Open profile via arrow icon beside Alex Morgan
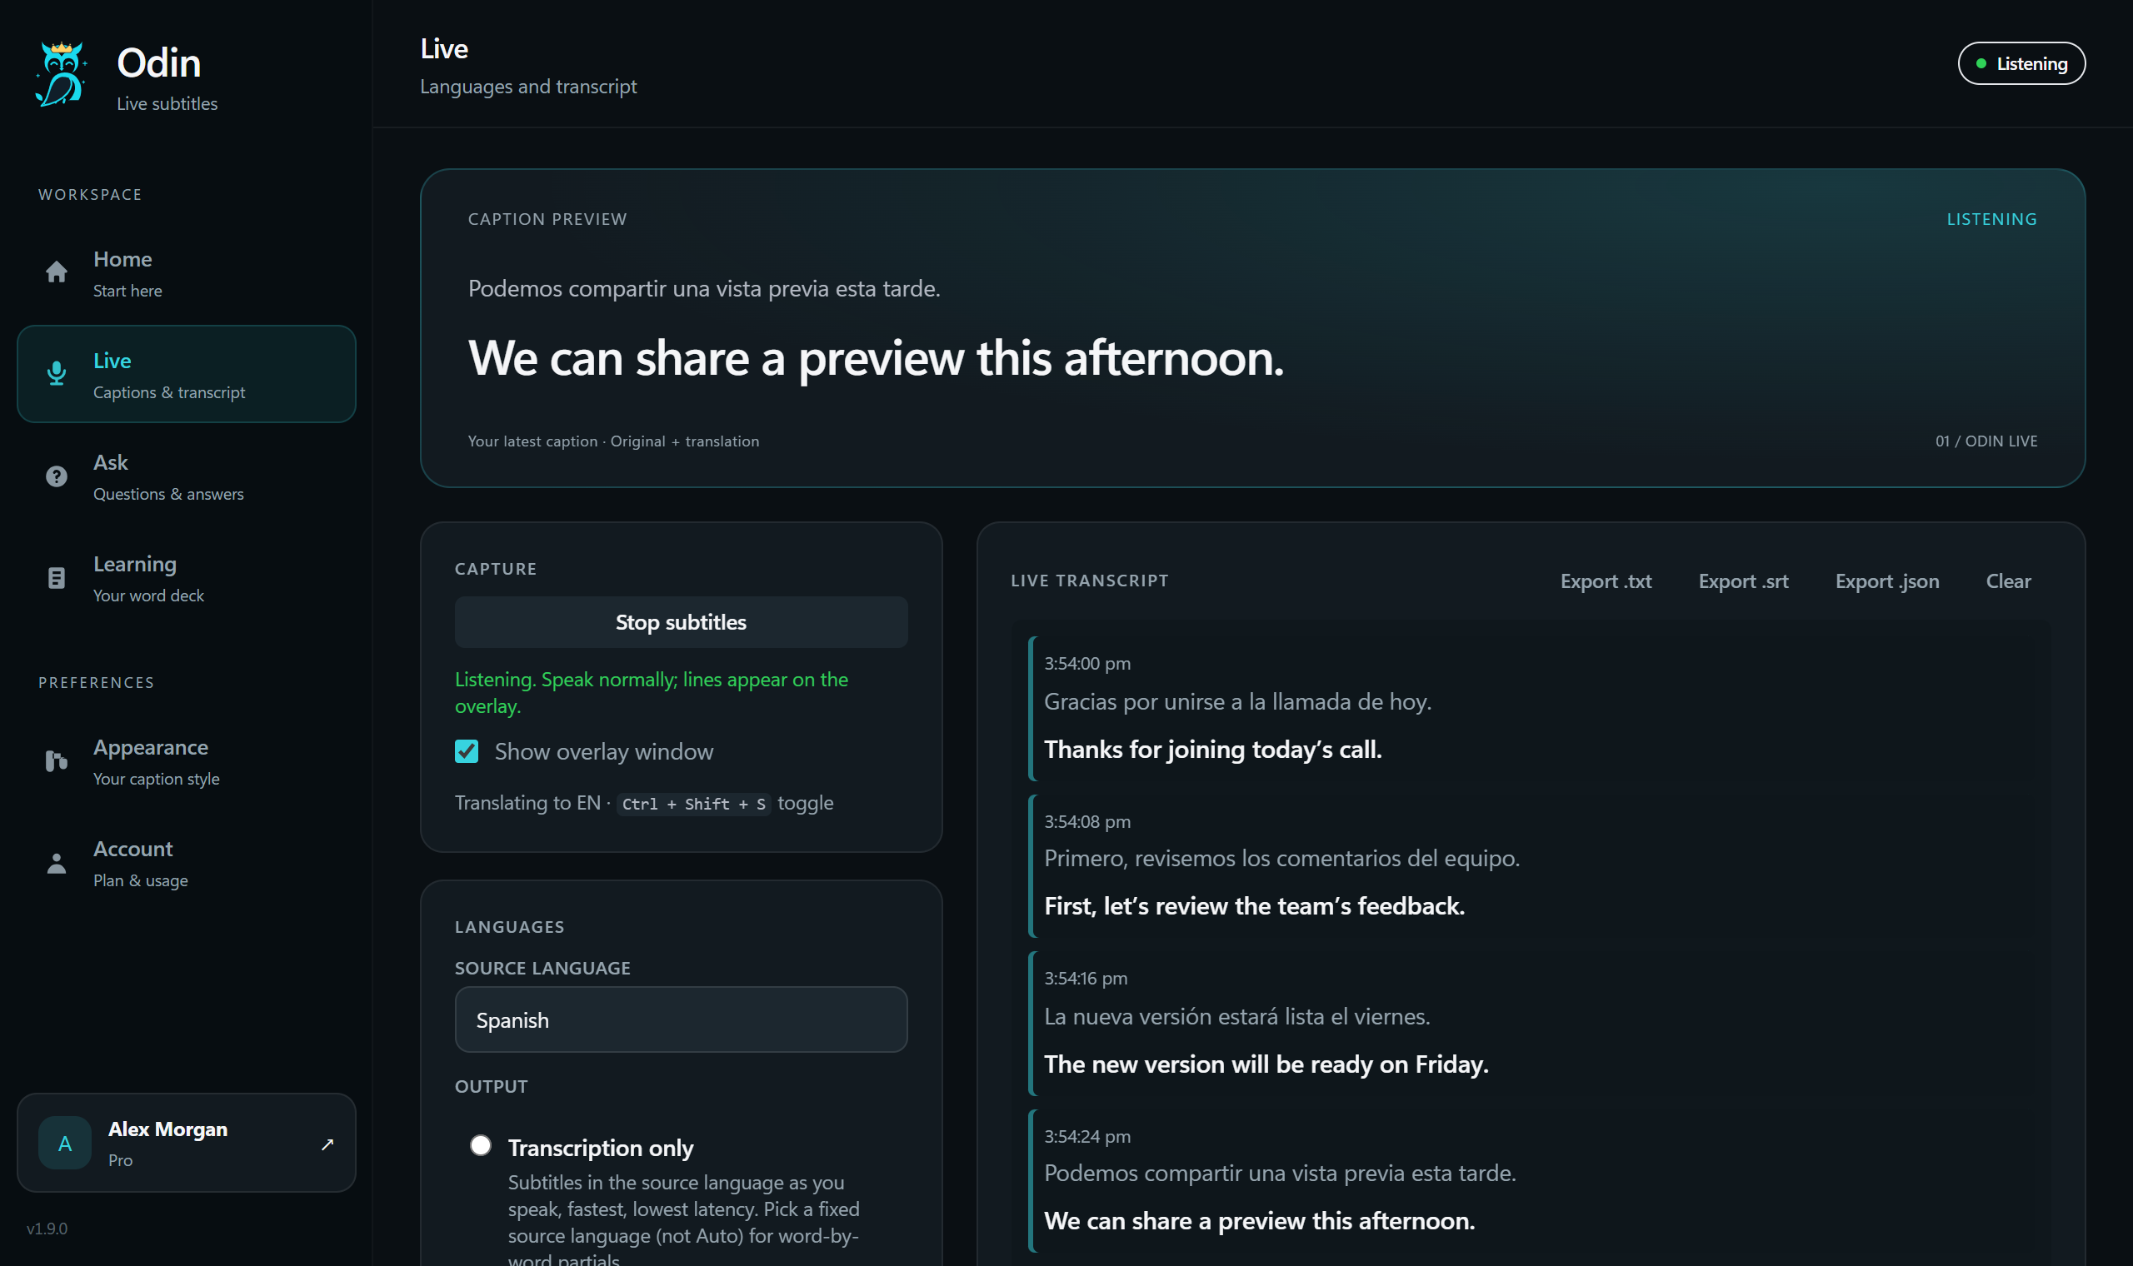 point(327,1144)
